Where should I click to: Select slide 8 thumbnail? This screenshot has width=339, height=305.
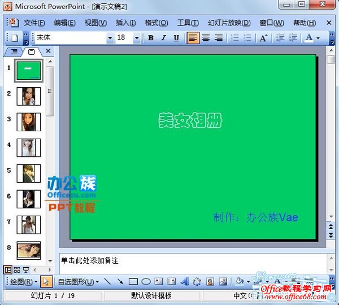click(29, 251)
